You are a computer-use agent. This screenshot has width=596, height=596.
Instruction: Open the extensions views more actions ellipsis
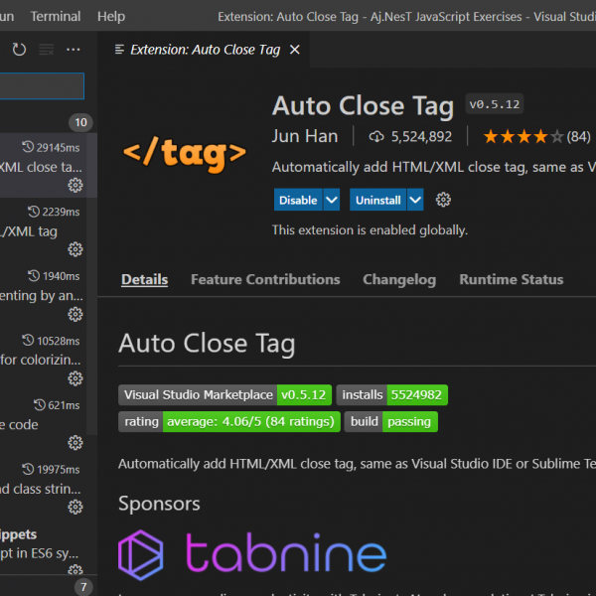(x=74, y=49)
